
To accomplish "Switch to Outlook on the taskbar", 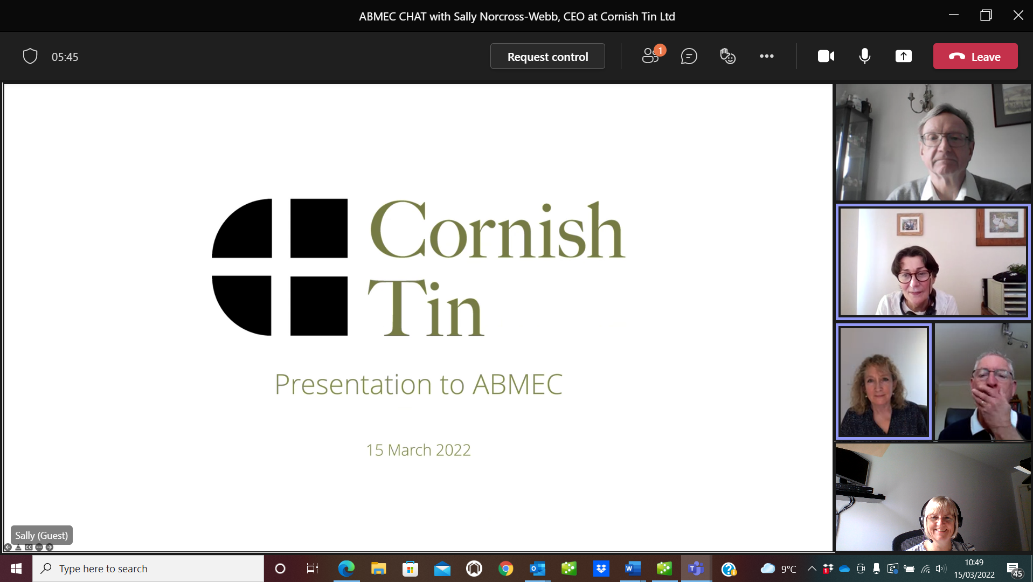I will pos(537,569).
